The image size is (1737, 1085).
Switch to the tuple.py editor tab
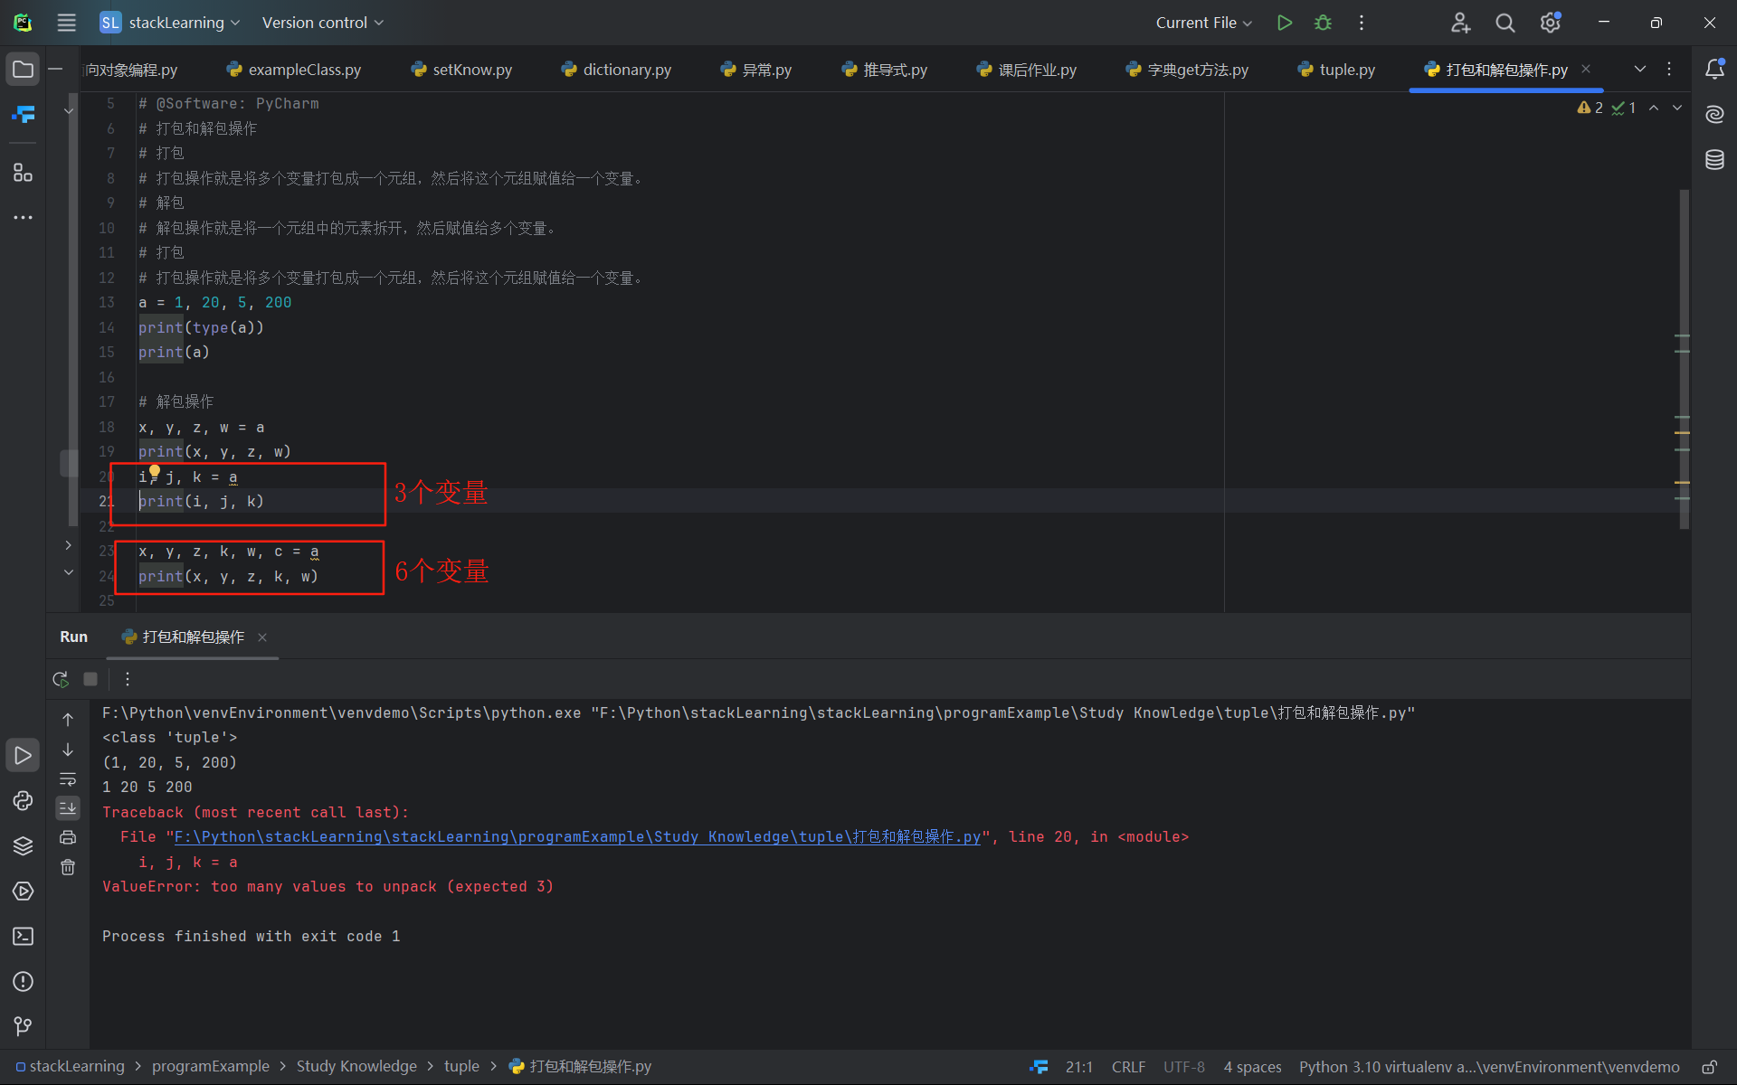pyautogui.click(x=1346, y=70)
